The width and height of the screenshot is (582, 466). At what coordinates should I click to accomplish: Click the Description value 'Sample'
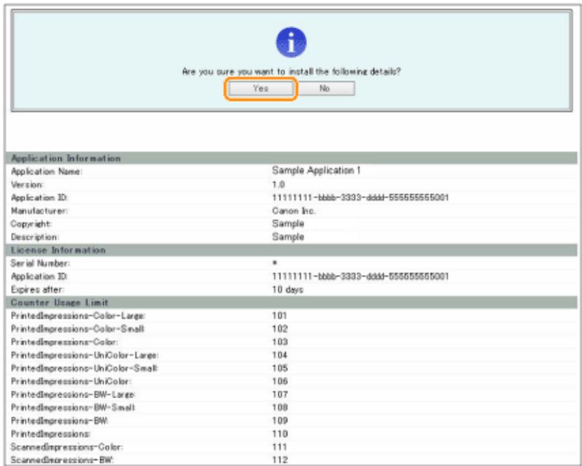288,237
